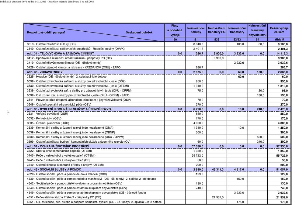Click the 3639 Komunální služby (OMA) row label
This screenshot has width=292, height=205.
[x=70, y=128]
